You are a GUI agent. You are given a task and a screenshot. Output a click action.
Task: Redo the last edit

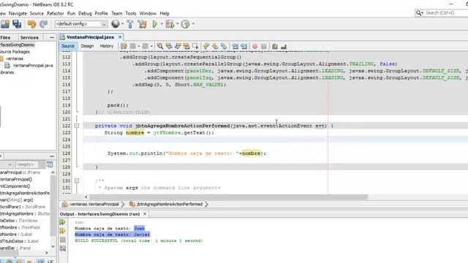(44, 24)
